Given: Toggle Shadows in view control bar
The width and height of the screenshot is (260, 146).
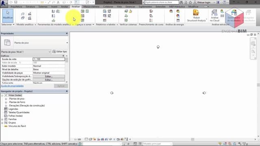Looking at the screenshot, I should tap(98, 139).
